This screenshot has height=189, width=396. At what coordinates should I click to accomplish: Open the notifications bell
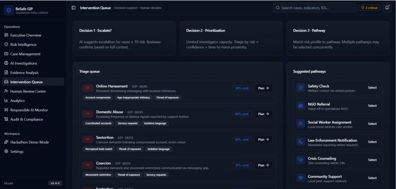click(387, 8)
